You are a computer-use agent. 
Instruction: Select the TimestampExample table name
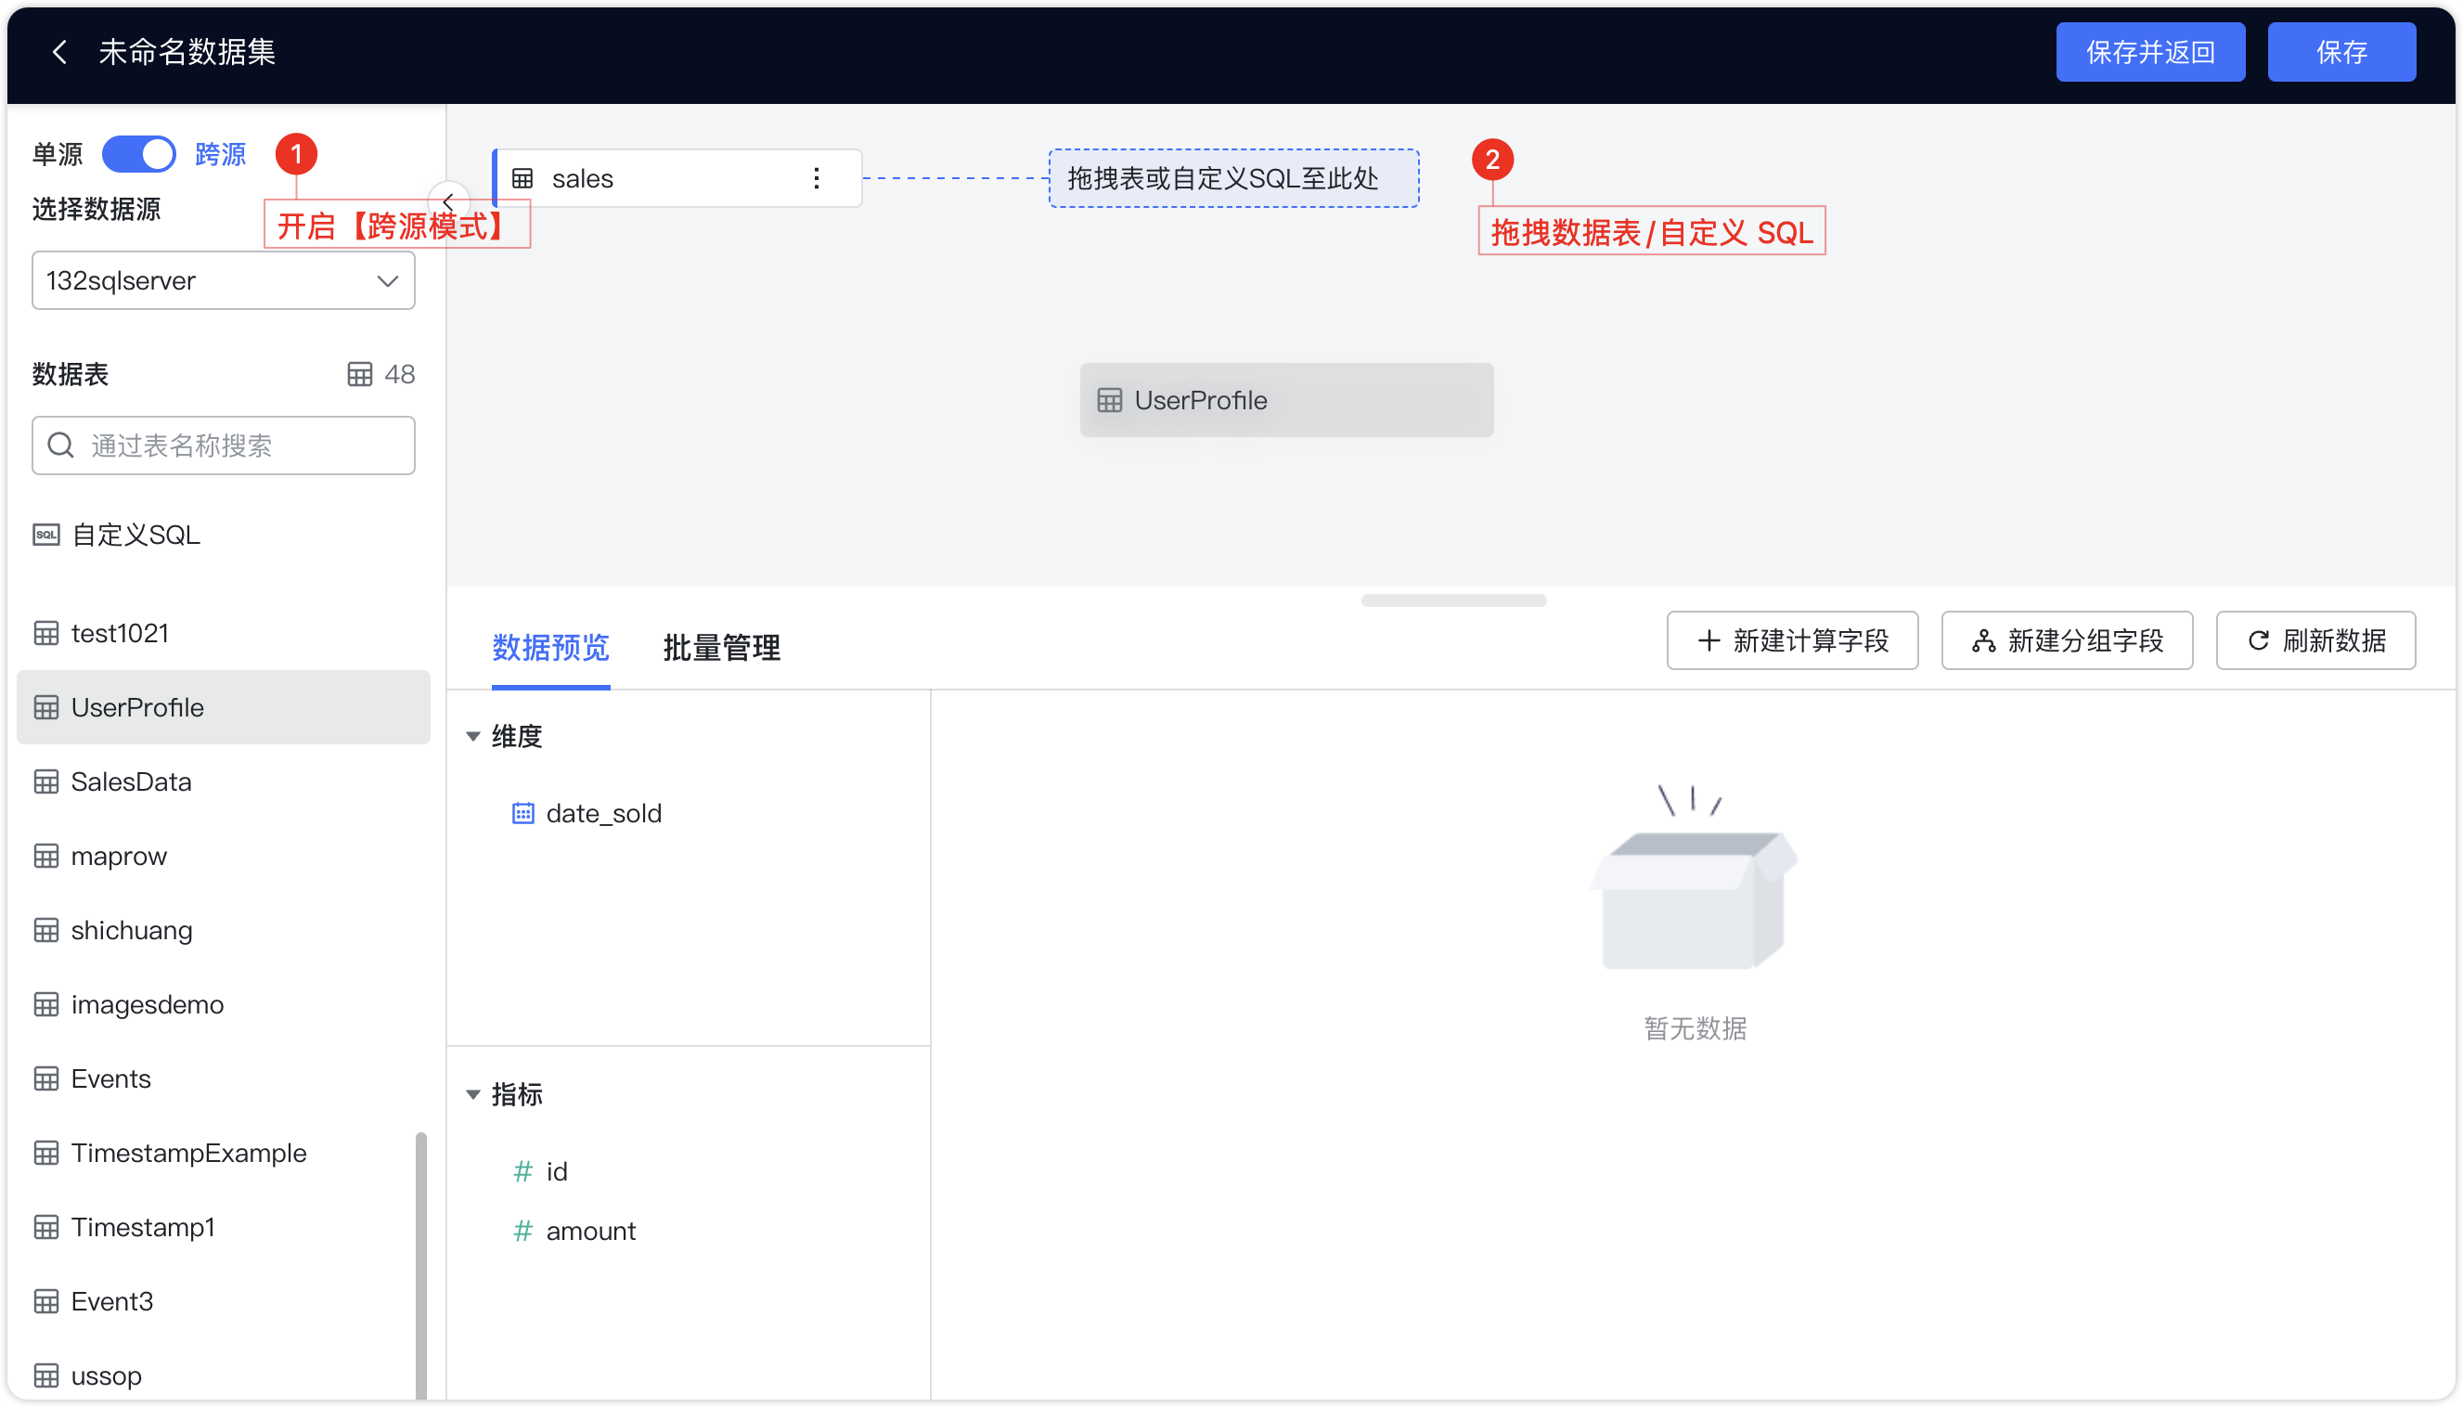pos(189,1154)
